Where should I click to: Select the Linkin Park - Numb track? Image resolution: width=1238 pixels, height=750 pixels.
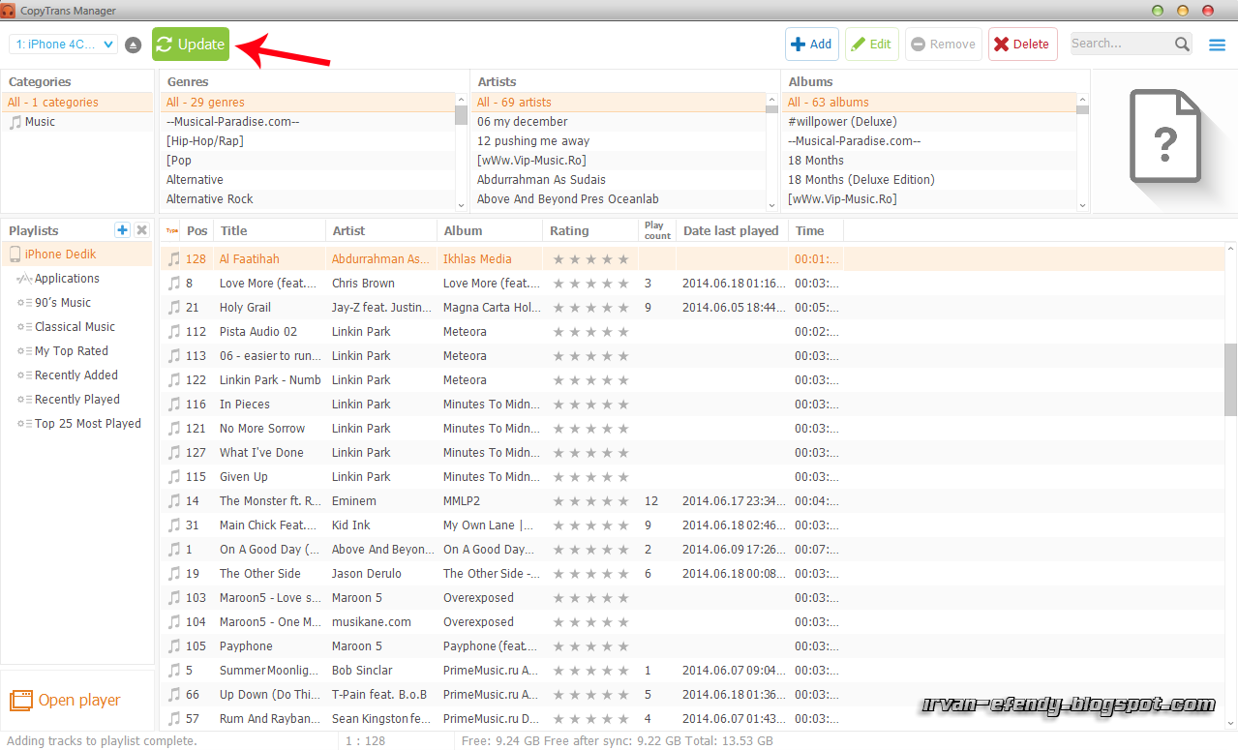[692, 380]
